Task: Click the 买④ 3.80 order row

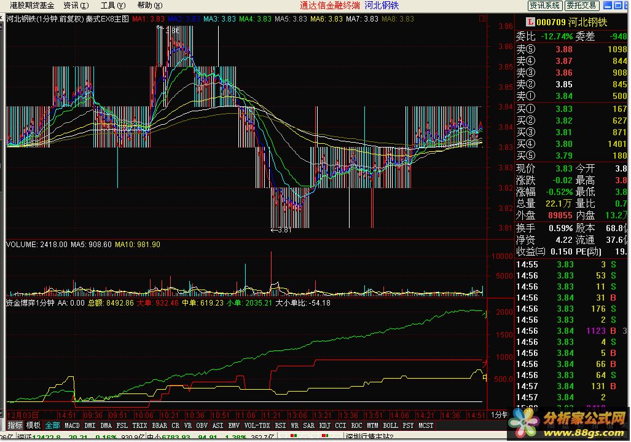Action: [x=571, y=144]
